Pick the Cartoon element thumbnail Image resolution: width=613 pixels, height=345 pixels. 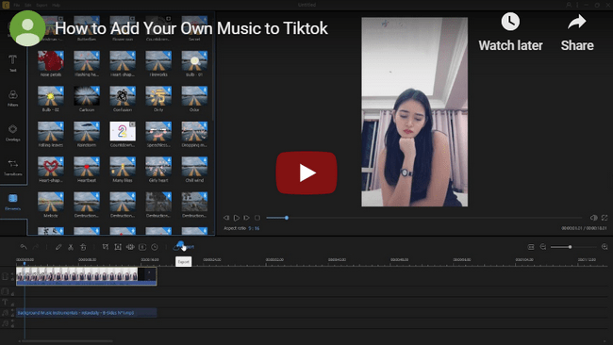pos(87,96)
